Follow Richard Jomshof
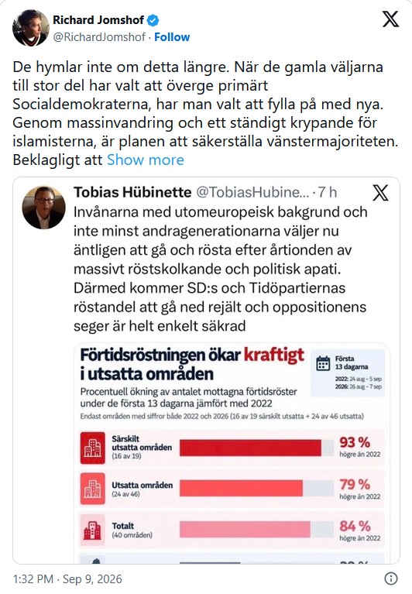Viewport: 412px width, 594px height. (172, 37)
